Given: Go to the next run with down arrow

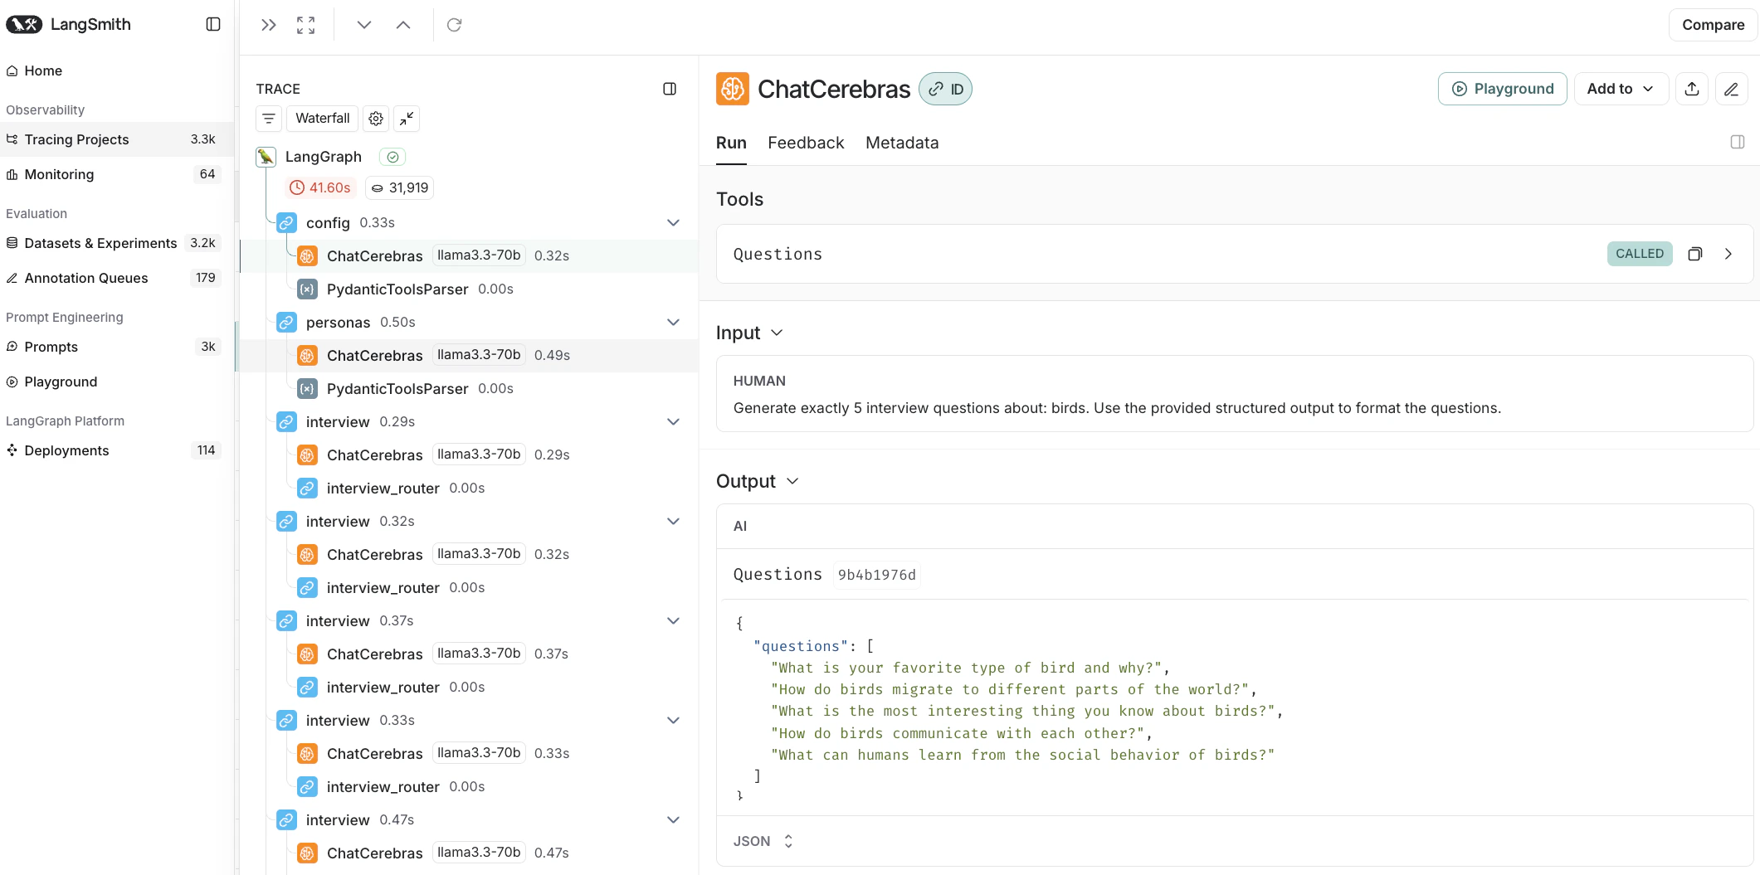Looking at the screenshot, I should tap(363, 25).
